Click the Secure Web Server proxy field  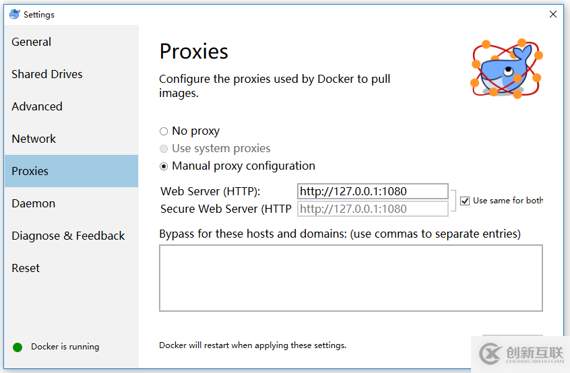click(373, 209)
